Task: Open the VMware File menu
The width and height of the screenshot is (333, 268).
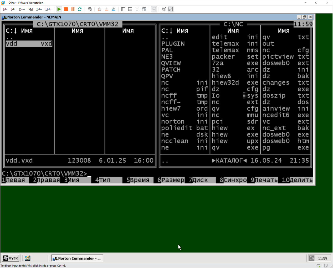Action: [5, 9]
